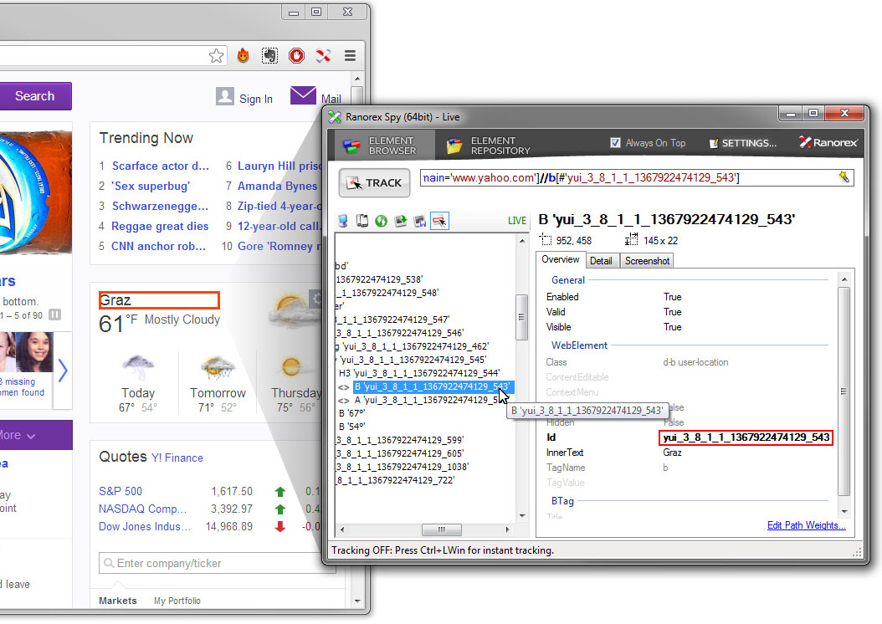Click the tree panel vertical scrollbar thumb

(521, 318)
